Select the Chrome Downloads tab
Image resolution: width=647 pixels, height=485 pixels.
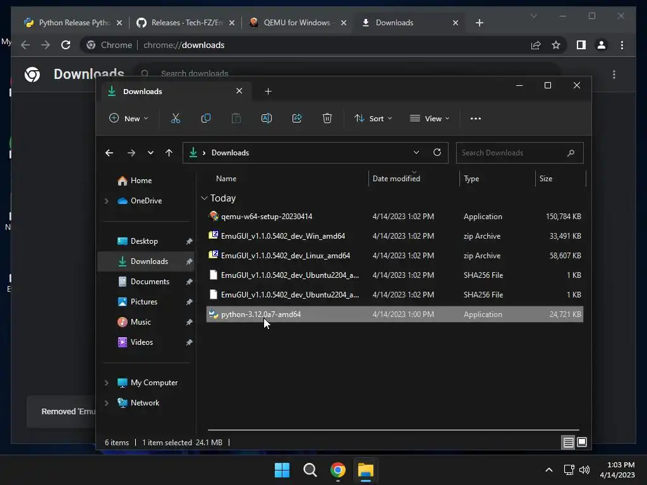(x=409, y=23)
